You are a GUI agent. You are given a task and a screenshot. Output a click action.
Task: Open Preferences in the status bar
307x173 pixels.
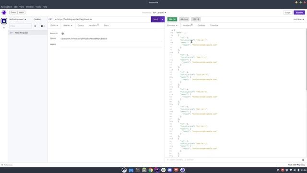7,165
